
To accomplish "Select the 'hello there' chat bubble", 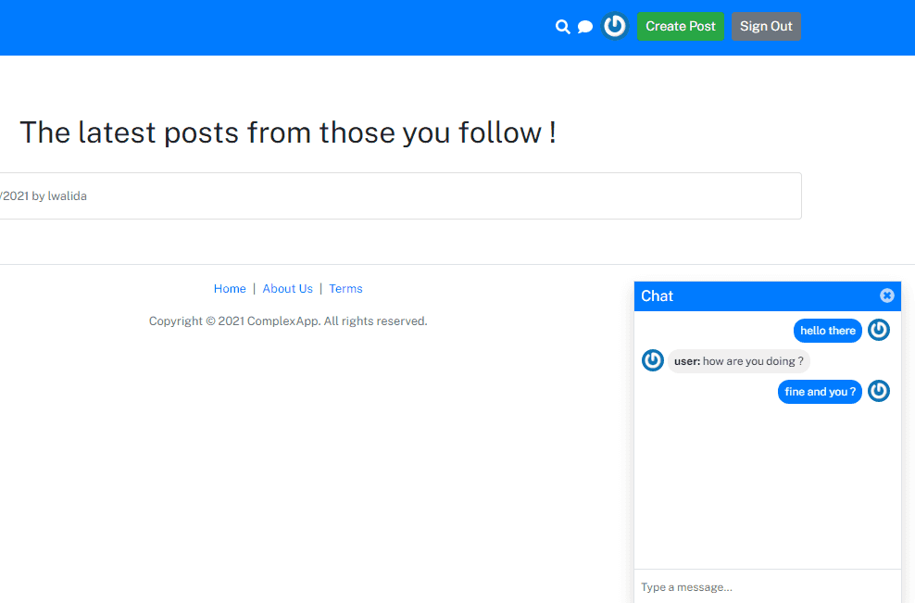I will tap(827, 330).
